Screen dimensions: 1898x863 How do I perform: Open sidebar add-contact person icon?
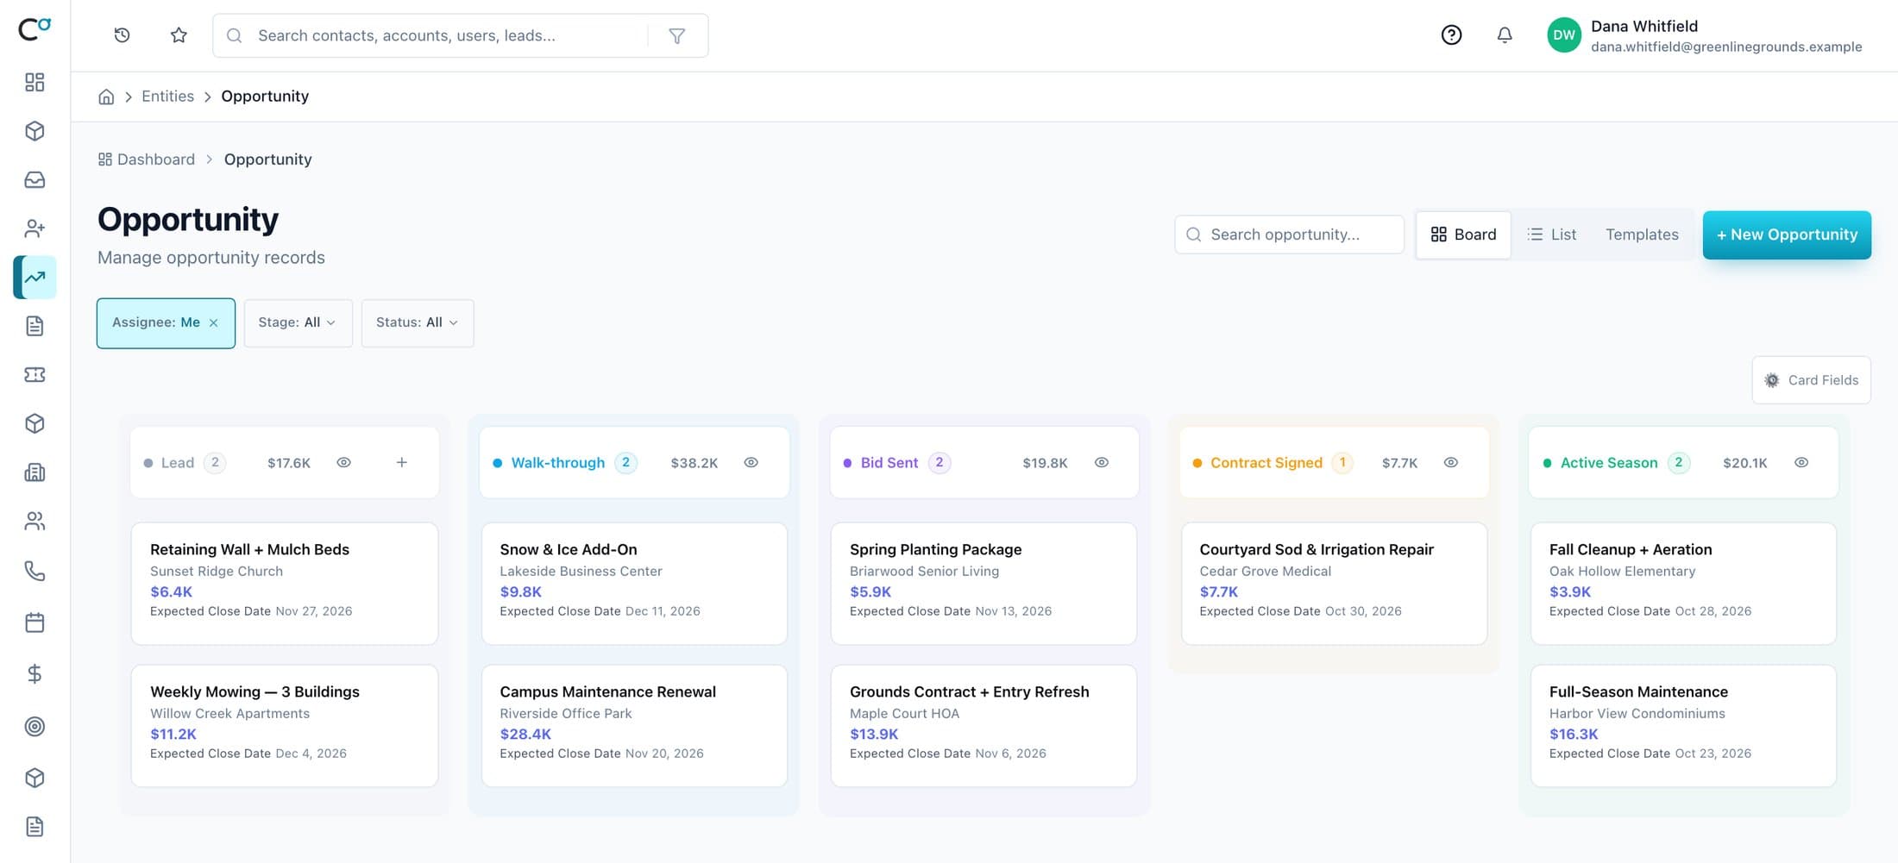[x=35, y=228]
